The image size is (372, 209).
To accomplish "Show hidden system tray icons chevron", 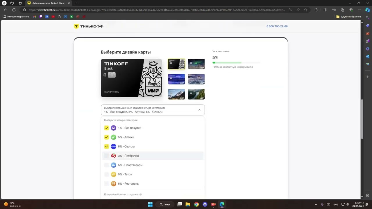I will pyautogui.click(x=316, y=204).
